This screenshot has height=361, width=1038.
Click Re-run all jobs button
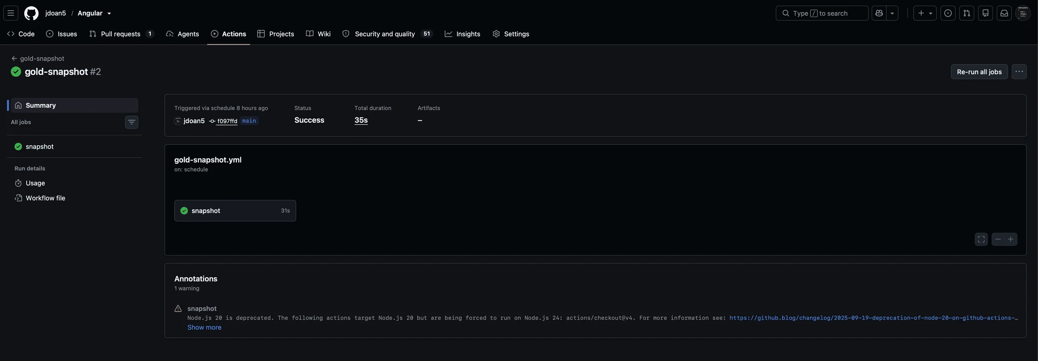tap(979, 72)
